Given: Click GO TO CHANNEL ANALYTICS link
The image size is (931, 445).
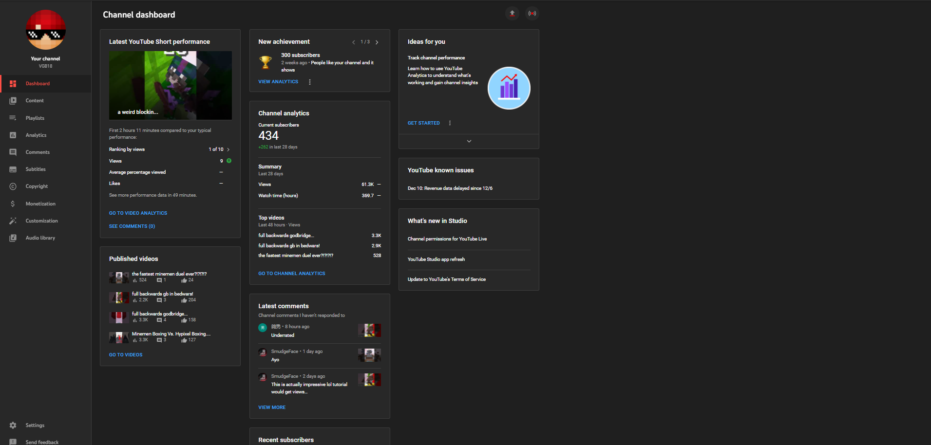Looking at the screenshot, I should [292, 274].
